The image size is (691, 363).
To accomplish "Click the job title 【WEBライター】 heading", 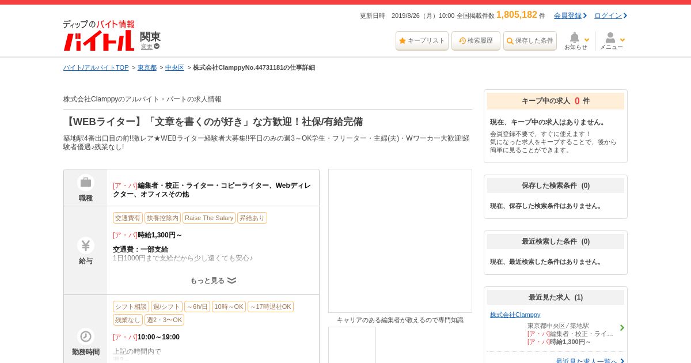I will point(213,122).
